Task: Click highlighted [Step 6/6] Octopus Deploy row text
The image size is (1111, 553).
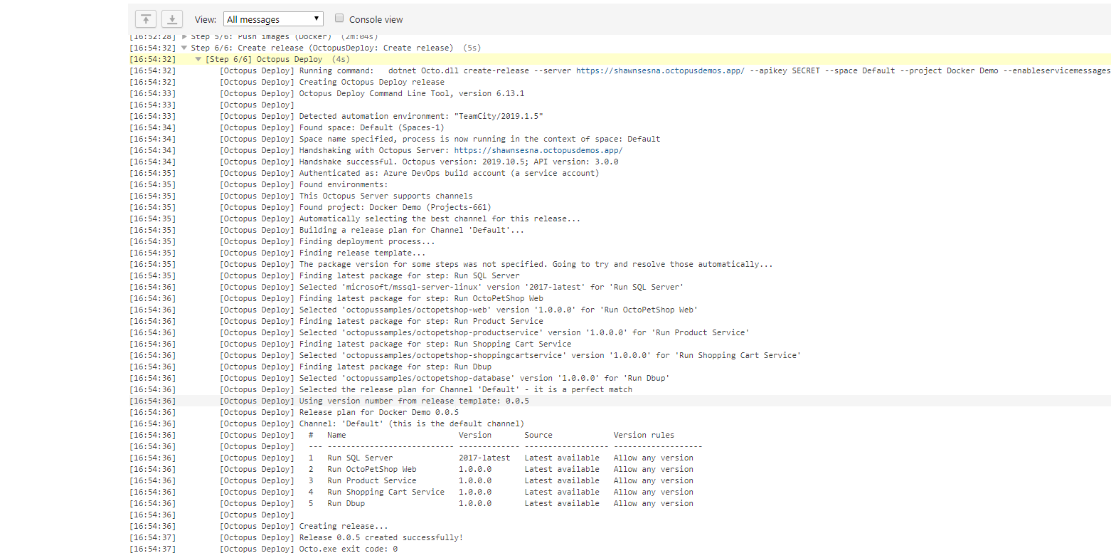Action: click(264, 59)
